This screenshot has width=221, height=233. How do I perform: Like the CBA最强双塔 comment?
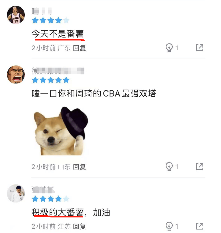pyautogui.click(x=169, y=167)
